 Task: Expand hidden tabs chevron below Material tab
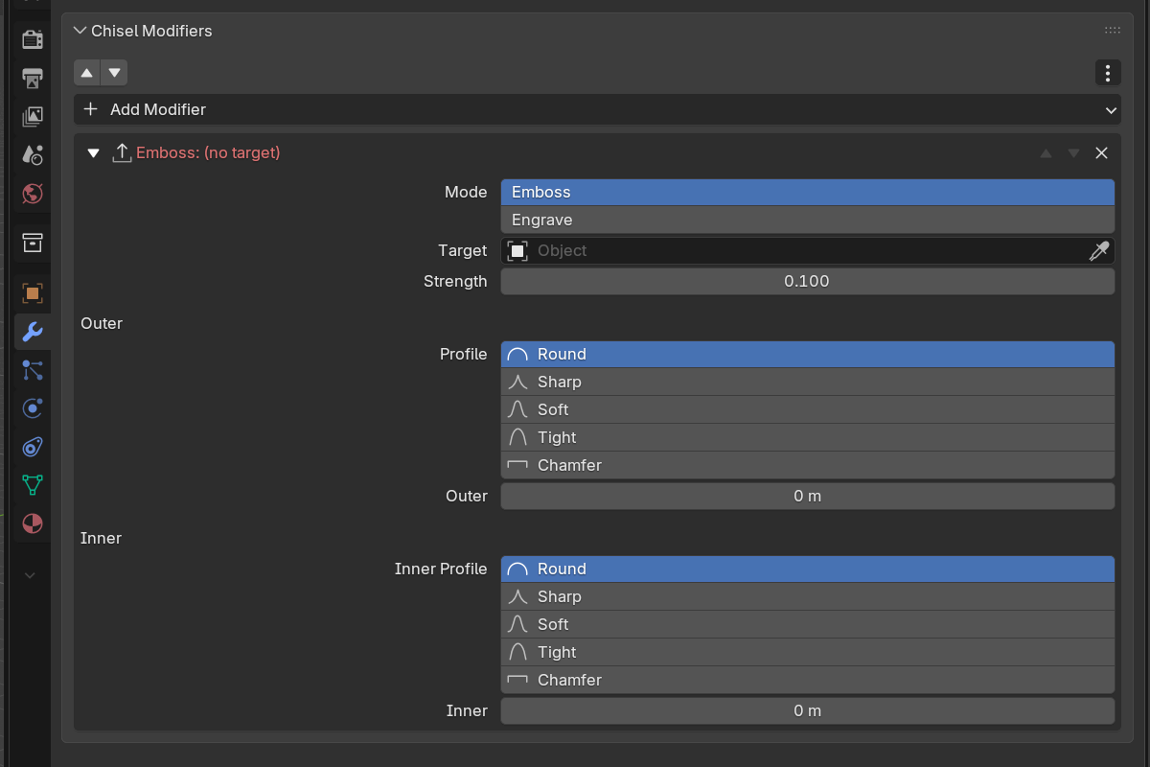pyautogui.click(x=30, y=575)
